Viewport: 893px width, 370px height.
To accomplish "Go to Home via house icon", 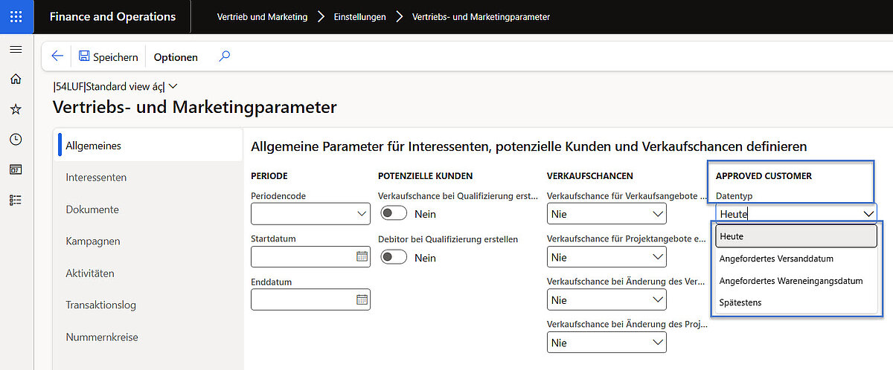I will (16, 79).
